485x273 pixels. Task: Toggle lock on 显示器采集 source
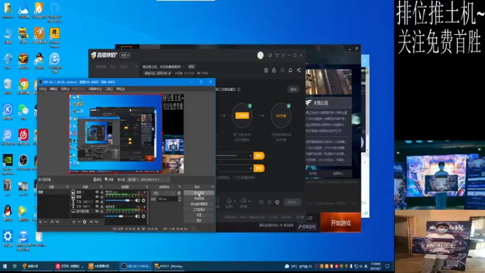(x=101, y=211)
